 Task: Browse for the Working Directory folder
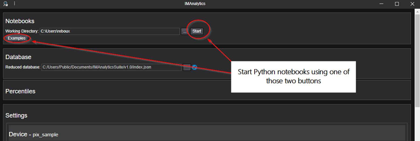click(x=185, y=31)
